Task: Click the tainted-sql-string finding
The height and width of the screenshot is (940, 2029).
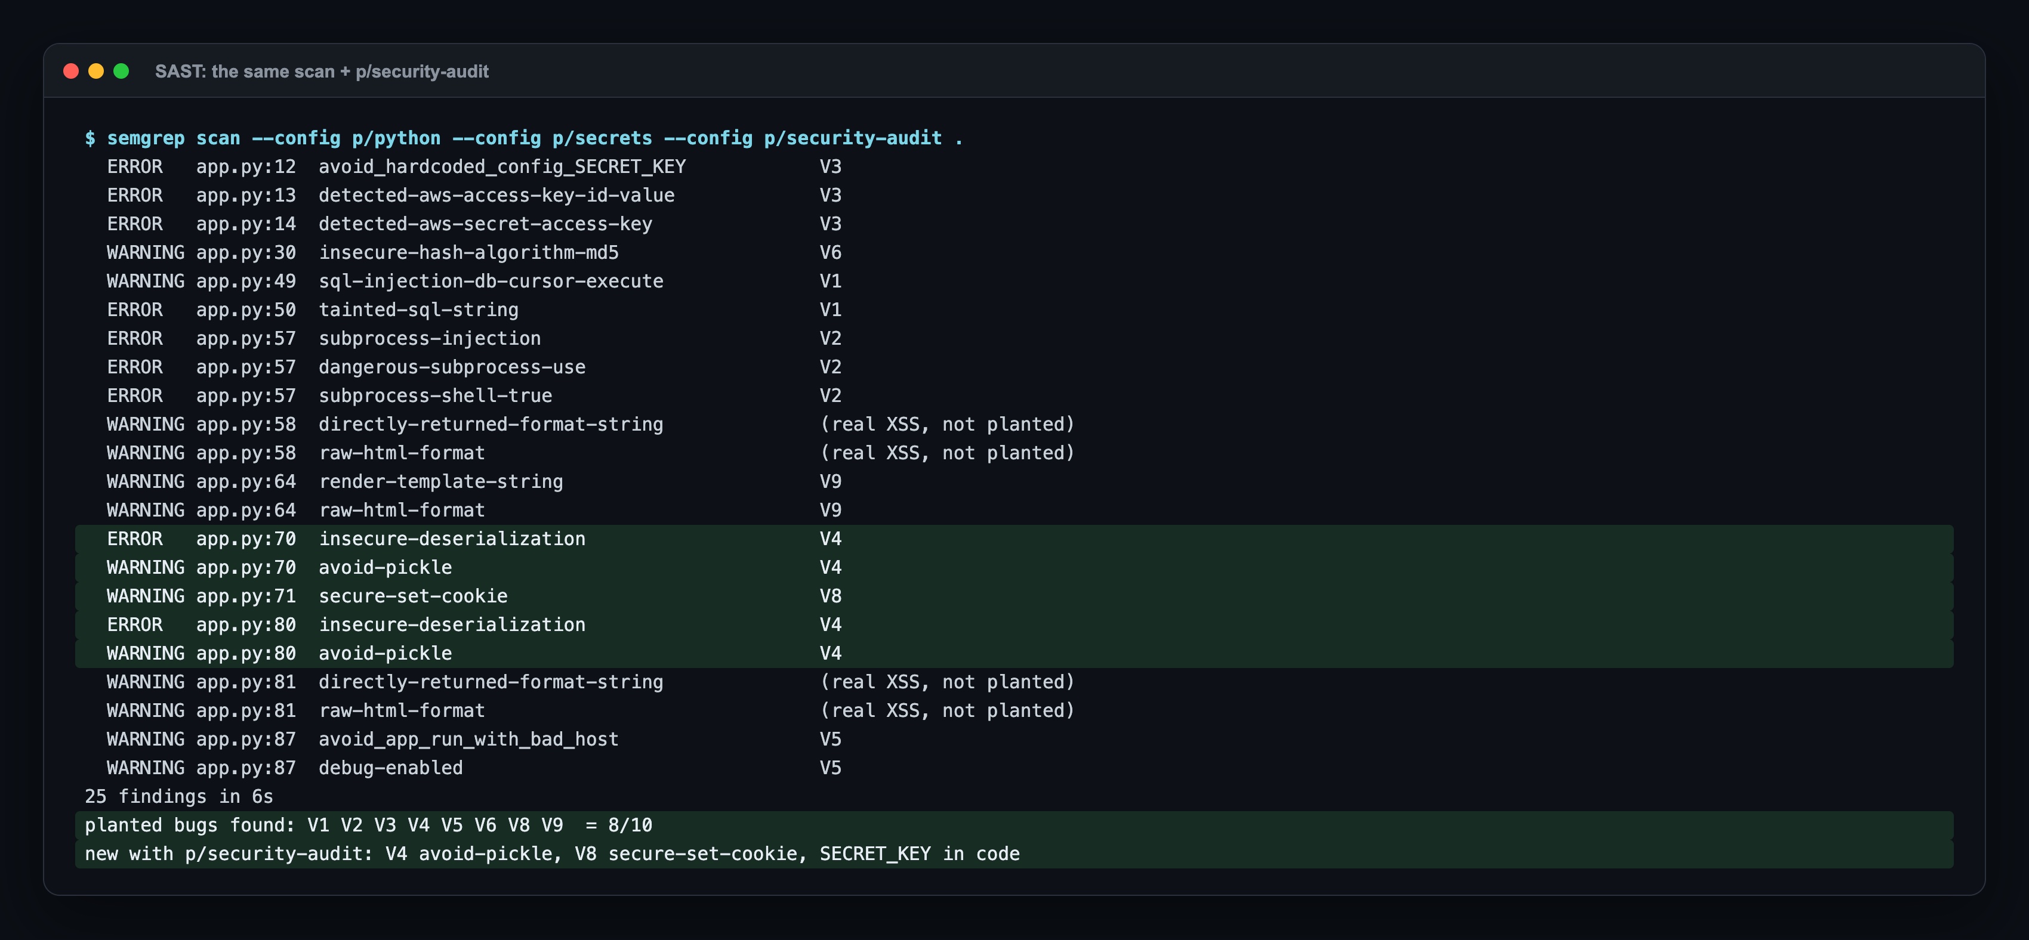Action: click(x=418, y=310)
